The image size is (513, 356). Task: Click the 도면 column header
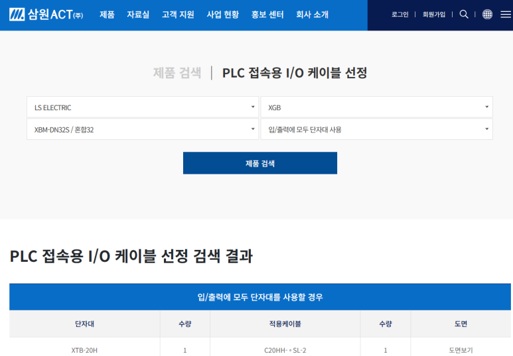461,324
